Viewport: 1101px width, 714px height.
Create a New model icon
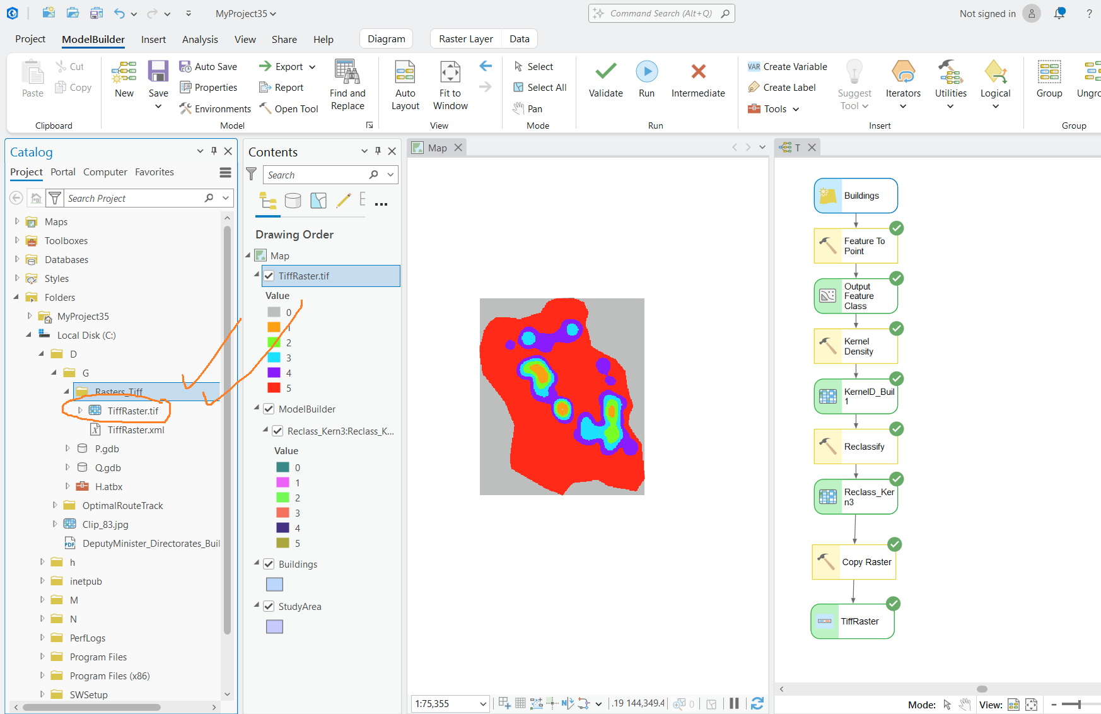[124, 71]
